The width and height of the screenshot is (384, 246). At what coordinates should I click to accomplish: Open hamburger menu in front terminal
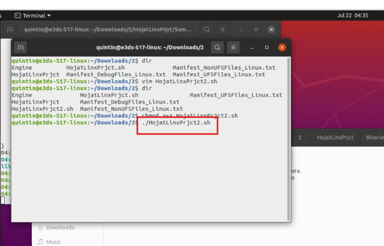tap(233, 48)
